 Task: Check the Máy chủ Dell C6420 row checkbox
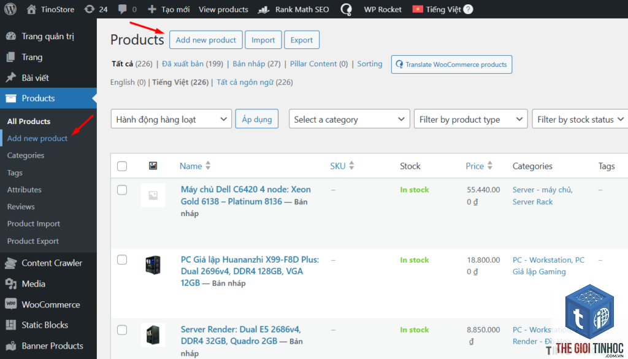pyautogui.click(x=122, y=190)
